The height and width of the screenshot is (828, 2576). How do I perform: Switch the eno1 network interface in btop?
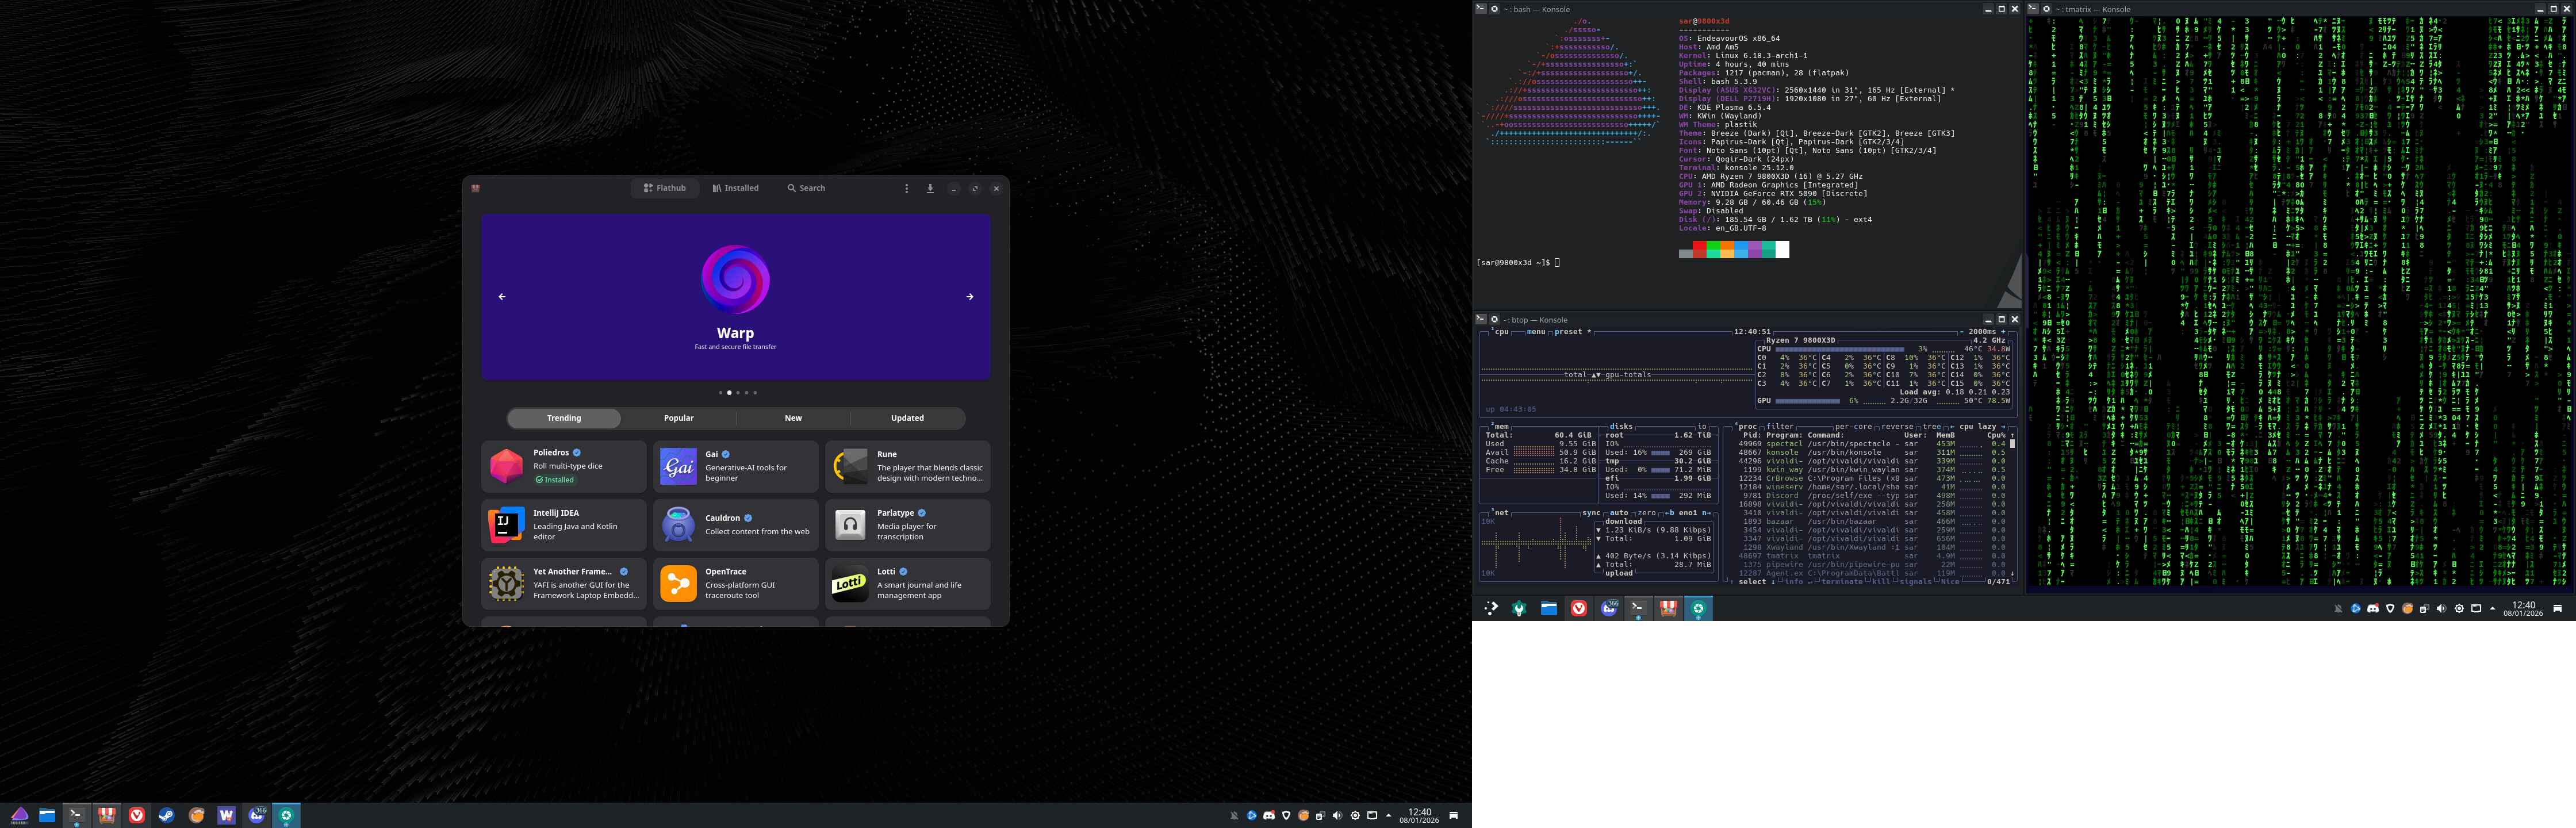point(1688,513)
